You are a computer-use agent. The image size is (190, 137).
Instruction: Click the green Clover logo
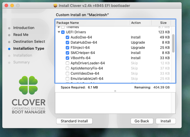click(28, 85)
